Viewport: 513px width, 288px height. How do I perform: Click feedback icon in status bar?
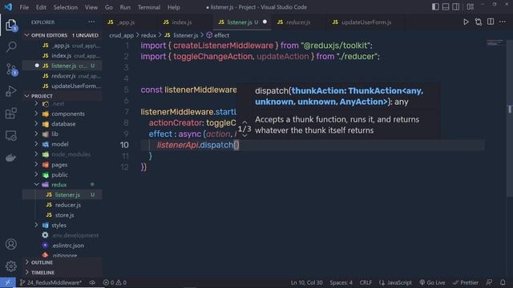(x=489, y=282)
